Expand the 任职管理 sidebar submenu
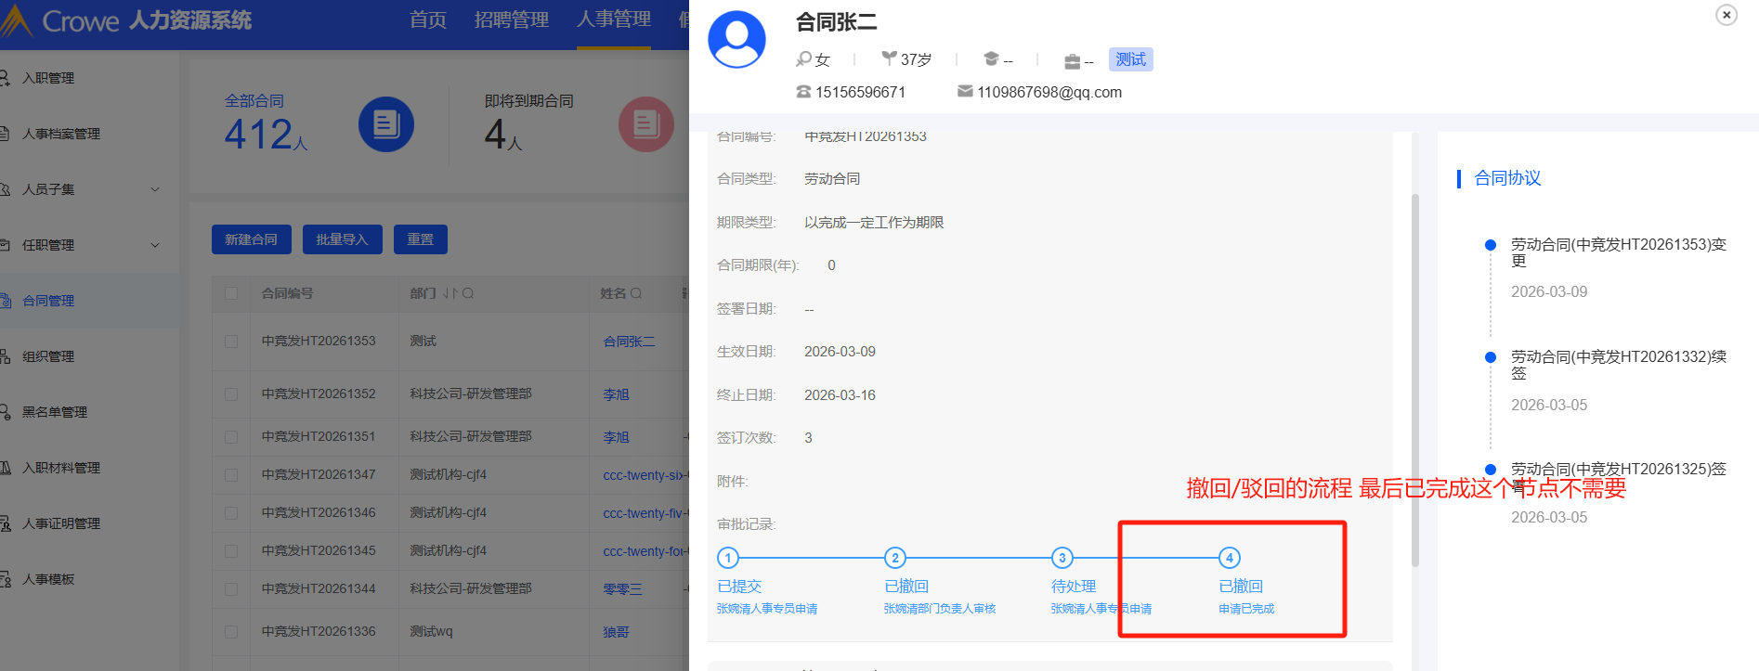The height and width of the screenshot is (671, 1759). coord(155,245)
